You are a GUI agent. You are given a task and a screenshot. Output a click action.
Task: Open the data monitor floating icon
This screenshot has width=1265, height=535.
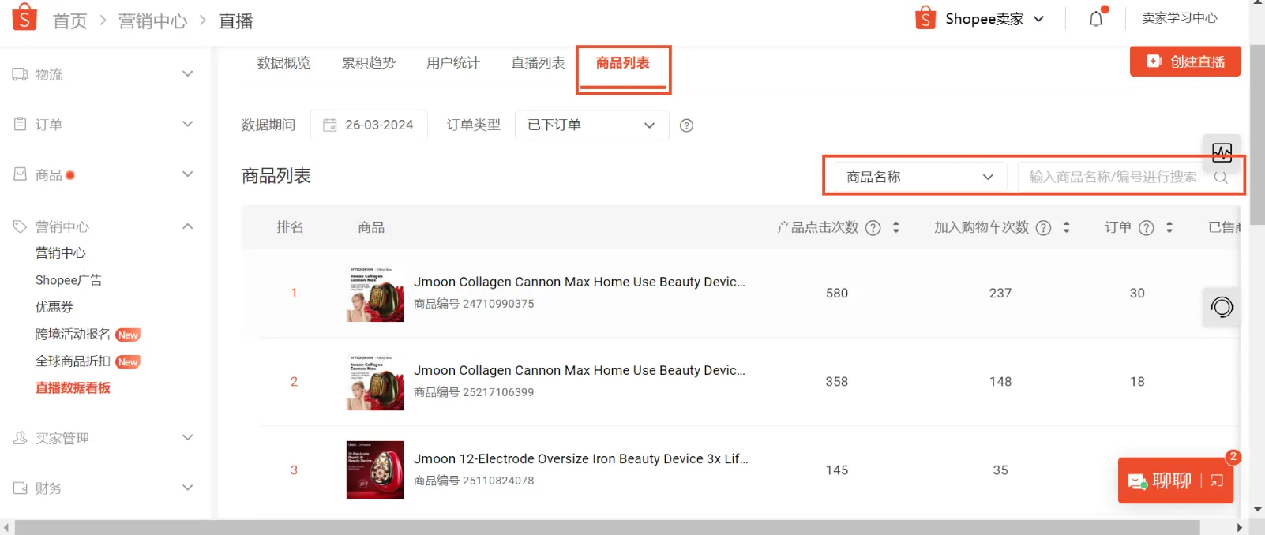(x=1222, y=152)
